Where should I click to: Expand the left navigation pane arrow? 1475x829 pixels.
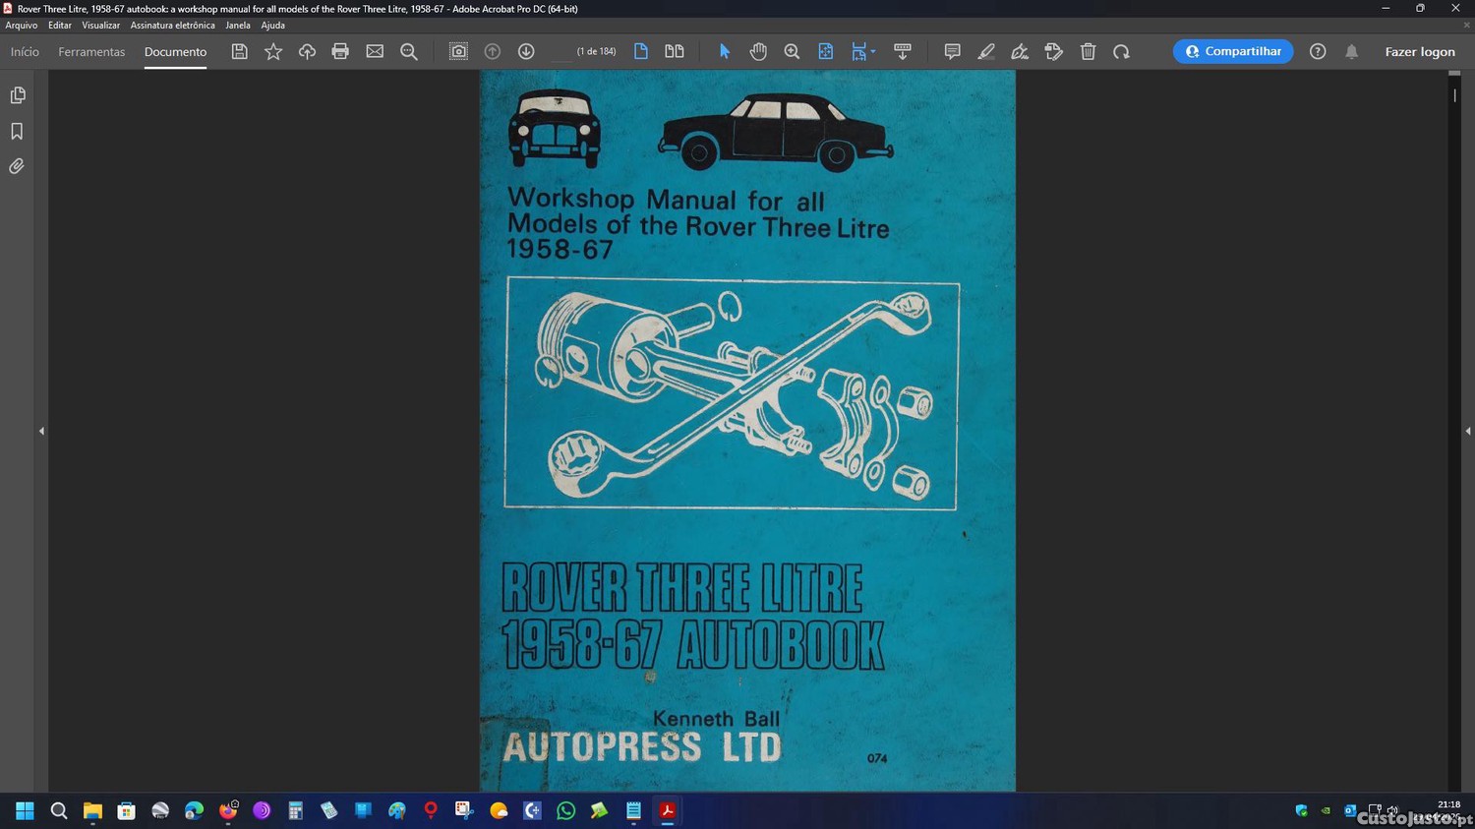41,431
